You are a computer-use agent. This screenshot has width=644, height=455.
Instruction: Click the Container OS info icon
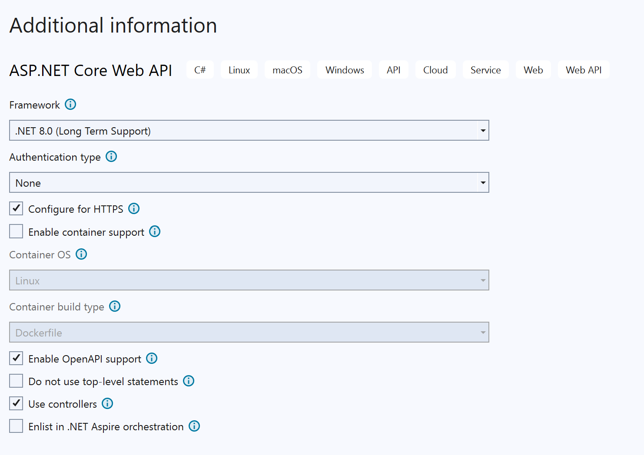click(81, 254)
